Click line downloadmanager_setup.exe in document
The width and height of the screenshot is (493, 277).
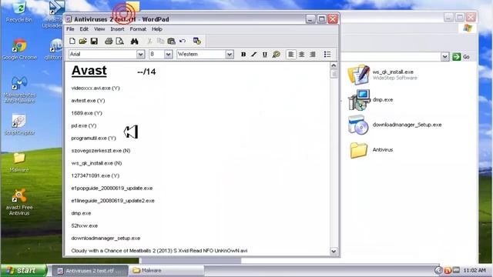click(106, 239)
